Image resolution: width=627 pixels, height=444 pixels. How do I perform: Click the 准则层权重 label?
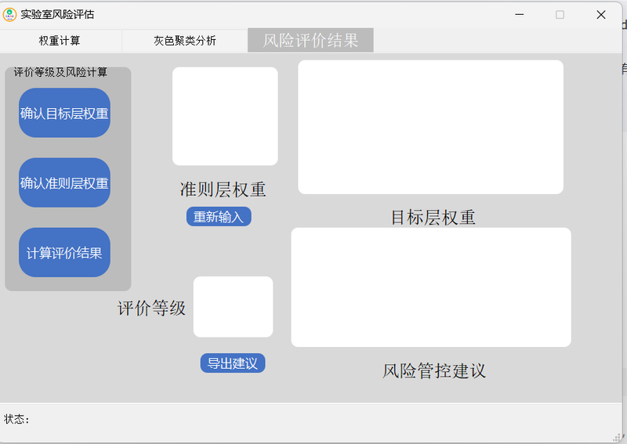[x=223, y=190]
